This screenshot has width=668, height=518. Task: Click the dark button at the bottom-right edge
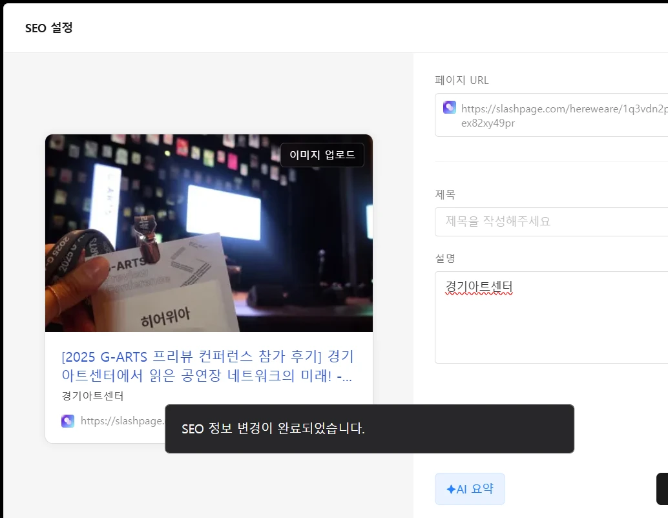click(x=662, y=489)
